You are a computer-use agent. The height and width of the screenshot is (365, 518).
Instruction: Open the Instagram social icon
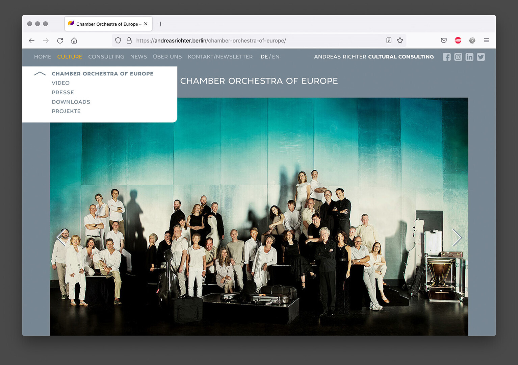click(x=458, y=57)
